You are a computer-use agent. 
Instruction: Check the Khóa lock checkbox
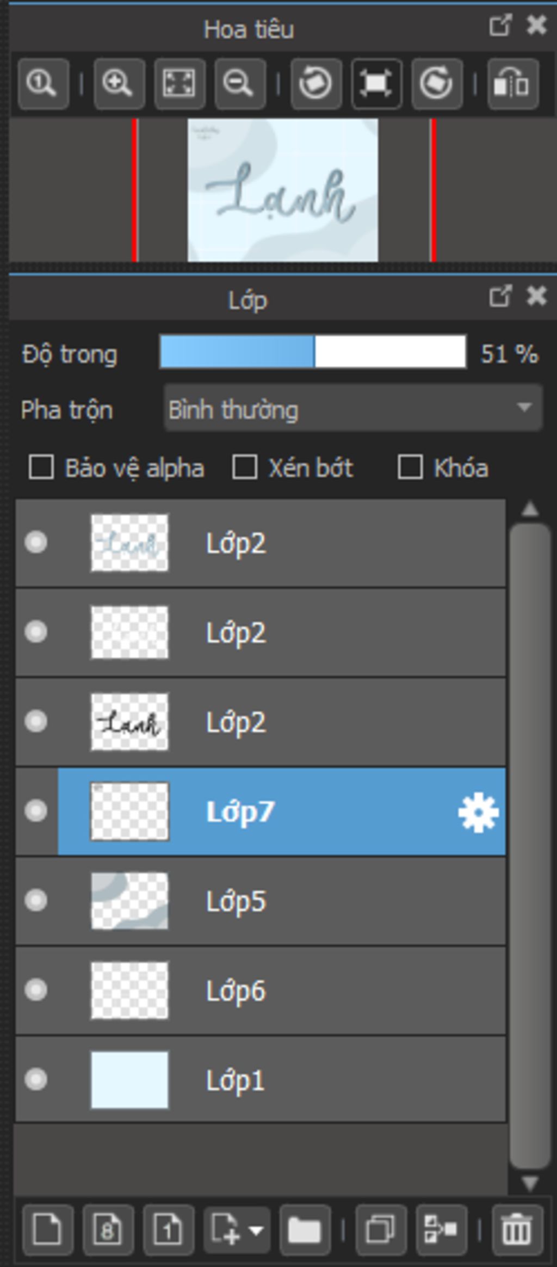click(410, 468)
